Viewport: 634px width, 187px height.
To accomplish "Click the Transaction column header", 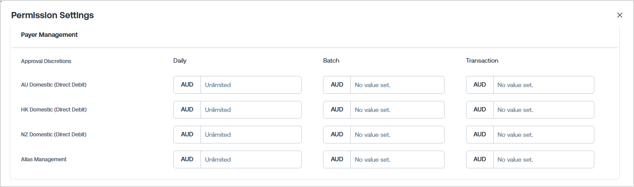I will coord(482,60).
